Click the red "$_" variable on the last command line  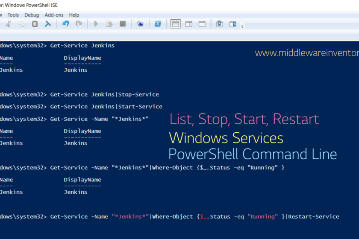(203, 216)
